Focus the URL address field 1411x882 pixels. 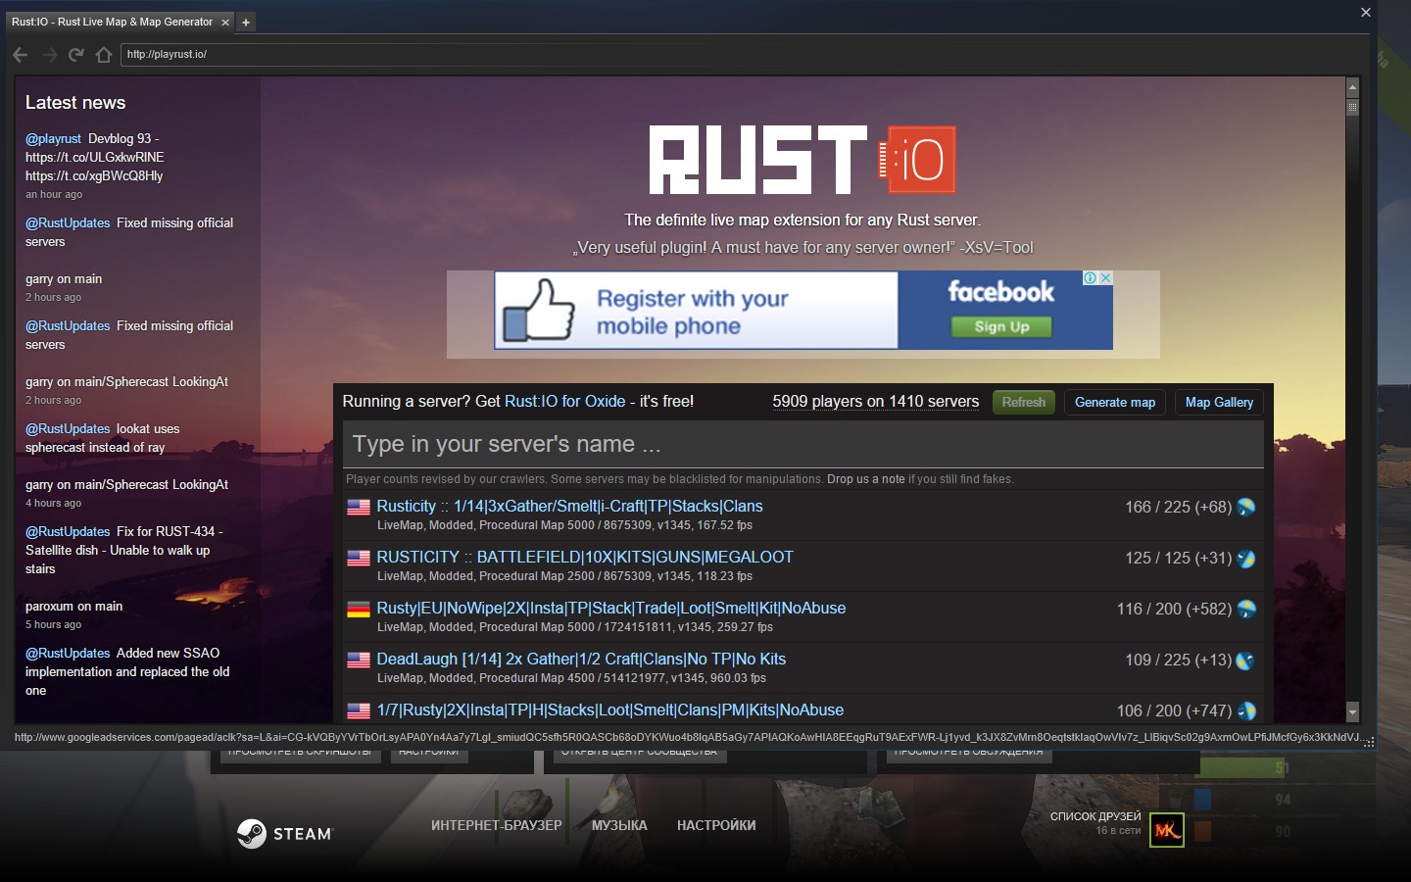743,54
